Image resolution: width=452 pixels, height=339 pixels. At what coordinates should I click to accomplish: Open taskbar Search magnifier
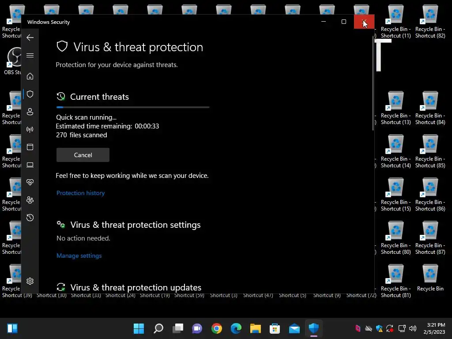(158, 328)
